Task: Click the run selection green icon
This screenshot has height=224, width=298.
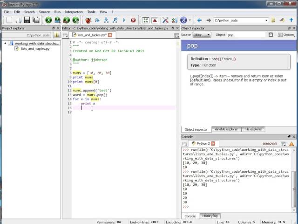Action: 75,20
